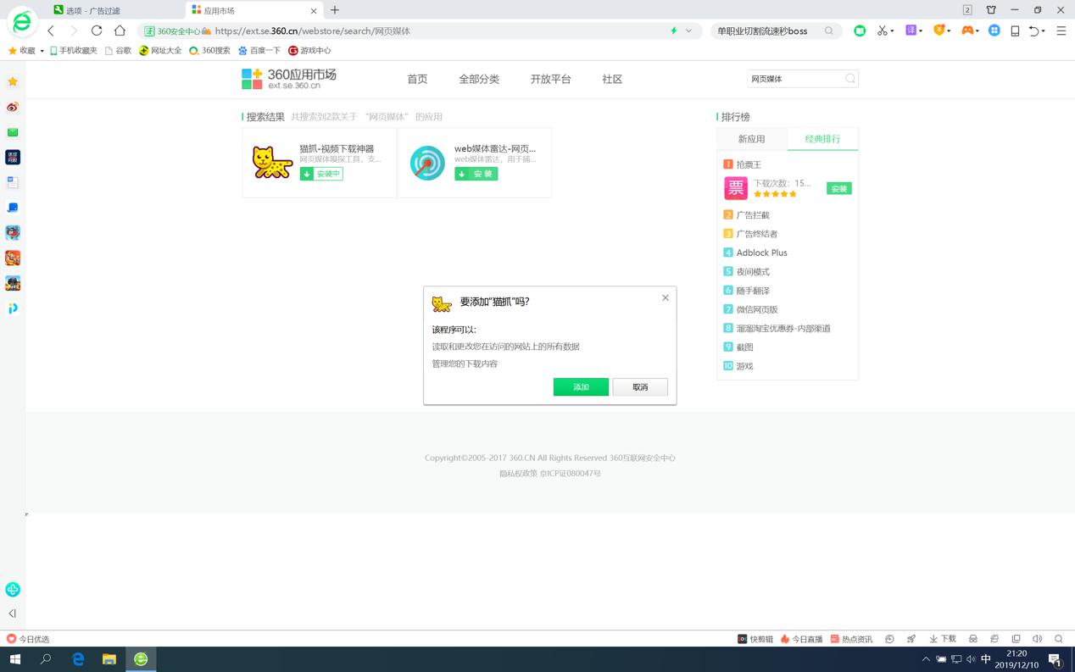Click 添加 to confirm adding 猫抓
Viewport: 1075px width, 672px height.
coord(581,386)
